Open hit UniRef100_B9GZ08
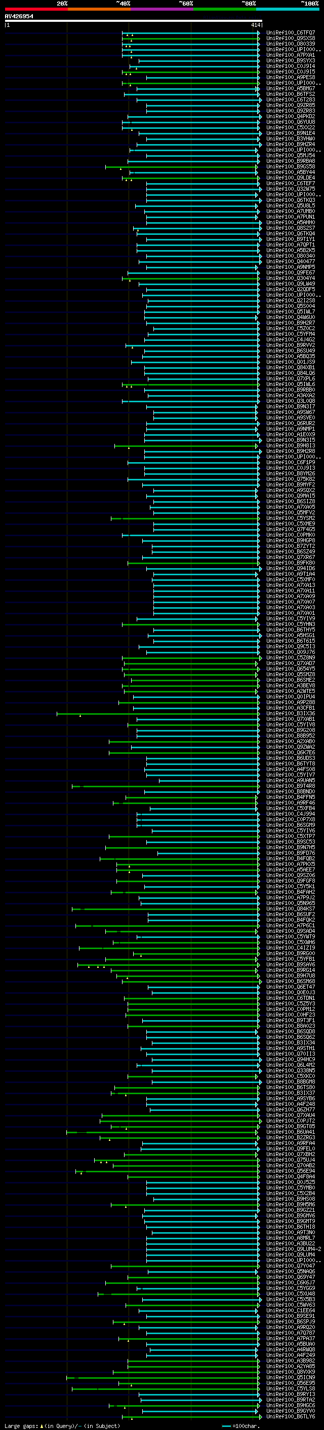The width and height of the screenshot is (324, 1430). click(x=290, y=730)
